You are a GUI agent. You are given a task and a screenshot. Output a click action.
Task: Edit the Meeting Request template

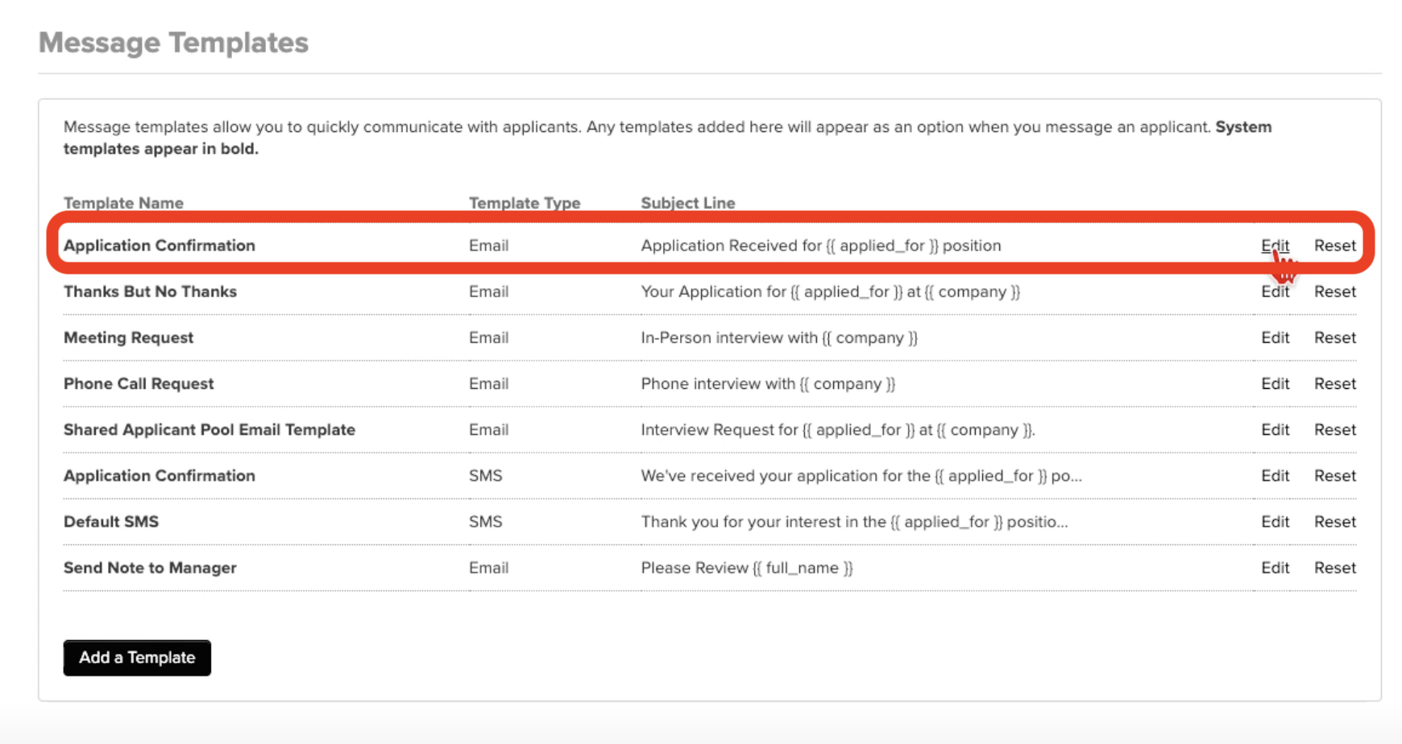pos(1275,337)
